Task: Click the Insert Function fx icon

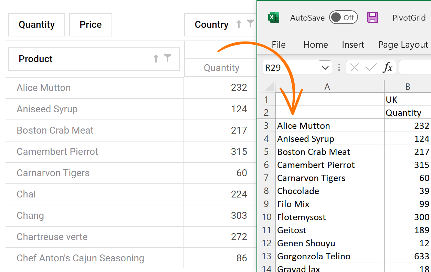Action: point(388,68)
